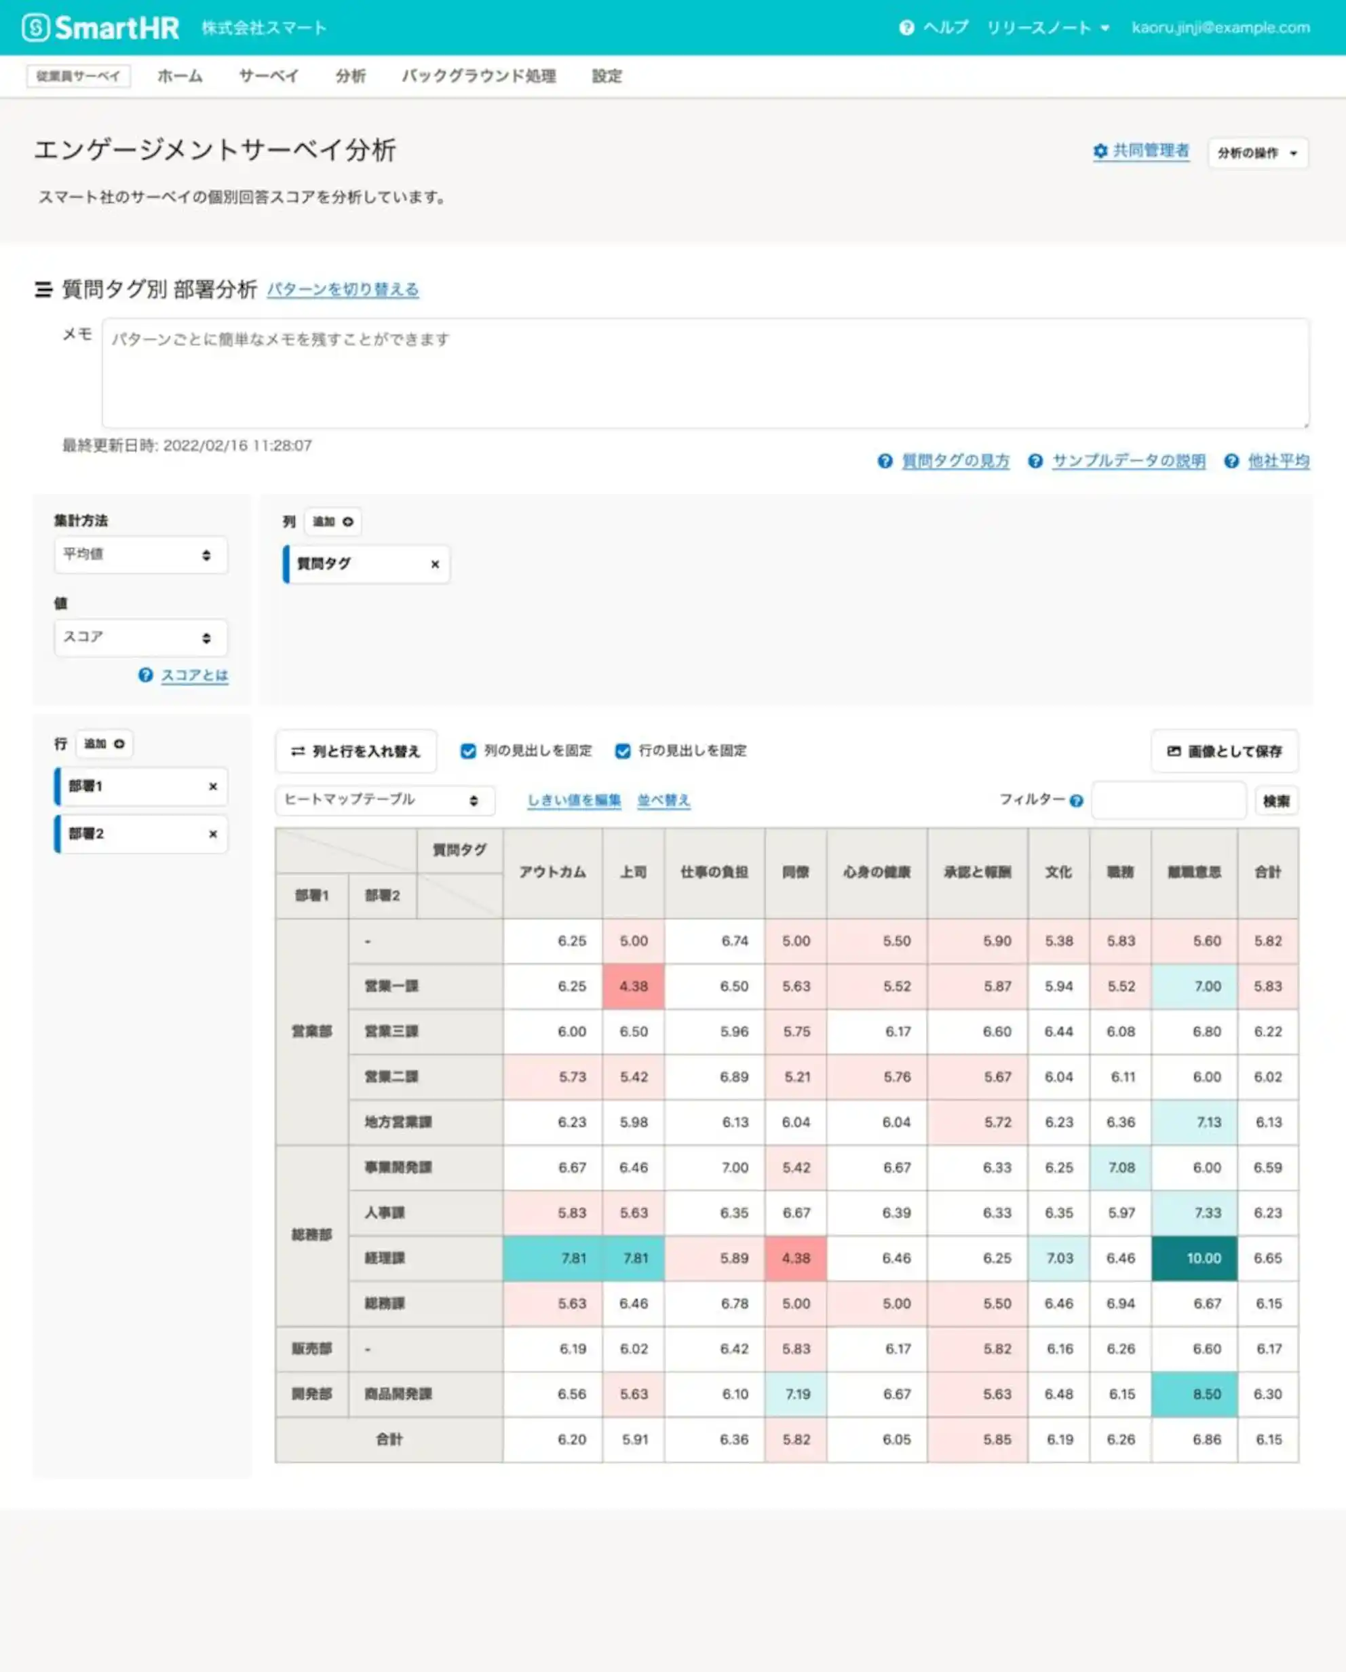Screen dimensions: 1346x1672
Task: Go to the サーベイ menu item
Action: [x=268, y=76]
